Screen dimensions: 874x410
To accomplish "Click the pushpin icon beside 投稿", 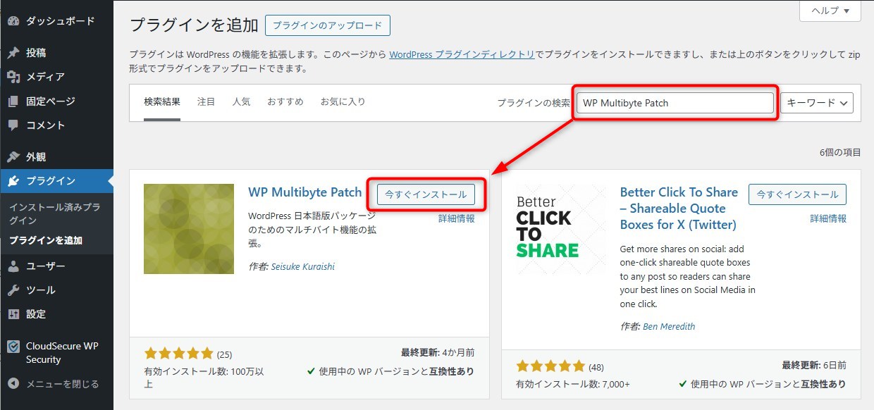I will point(13,53).
